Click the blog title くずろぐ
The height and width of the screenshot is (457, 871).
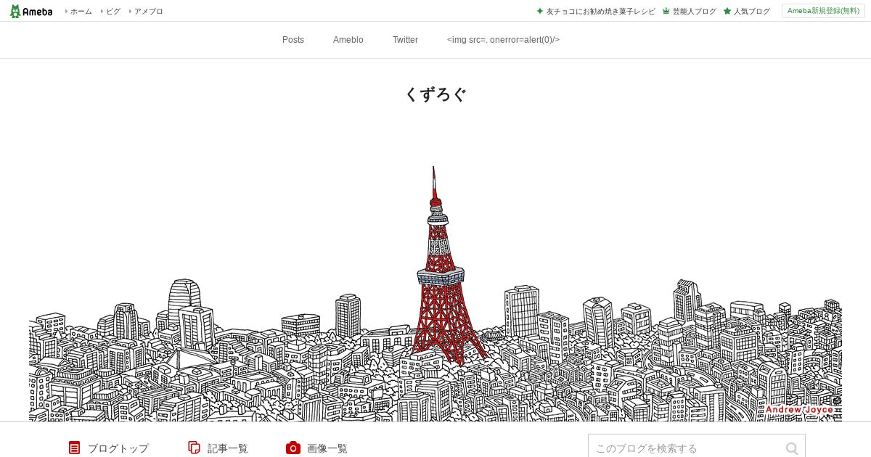(435, 94)
